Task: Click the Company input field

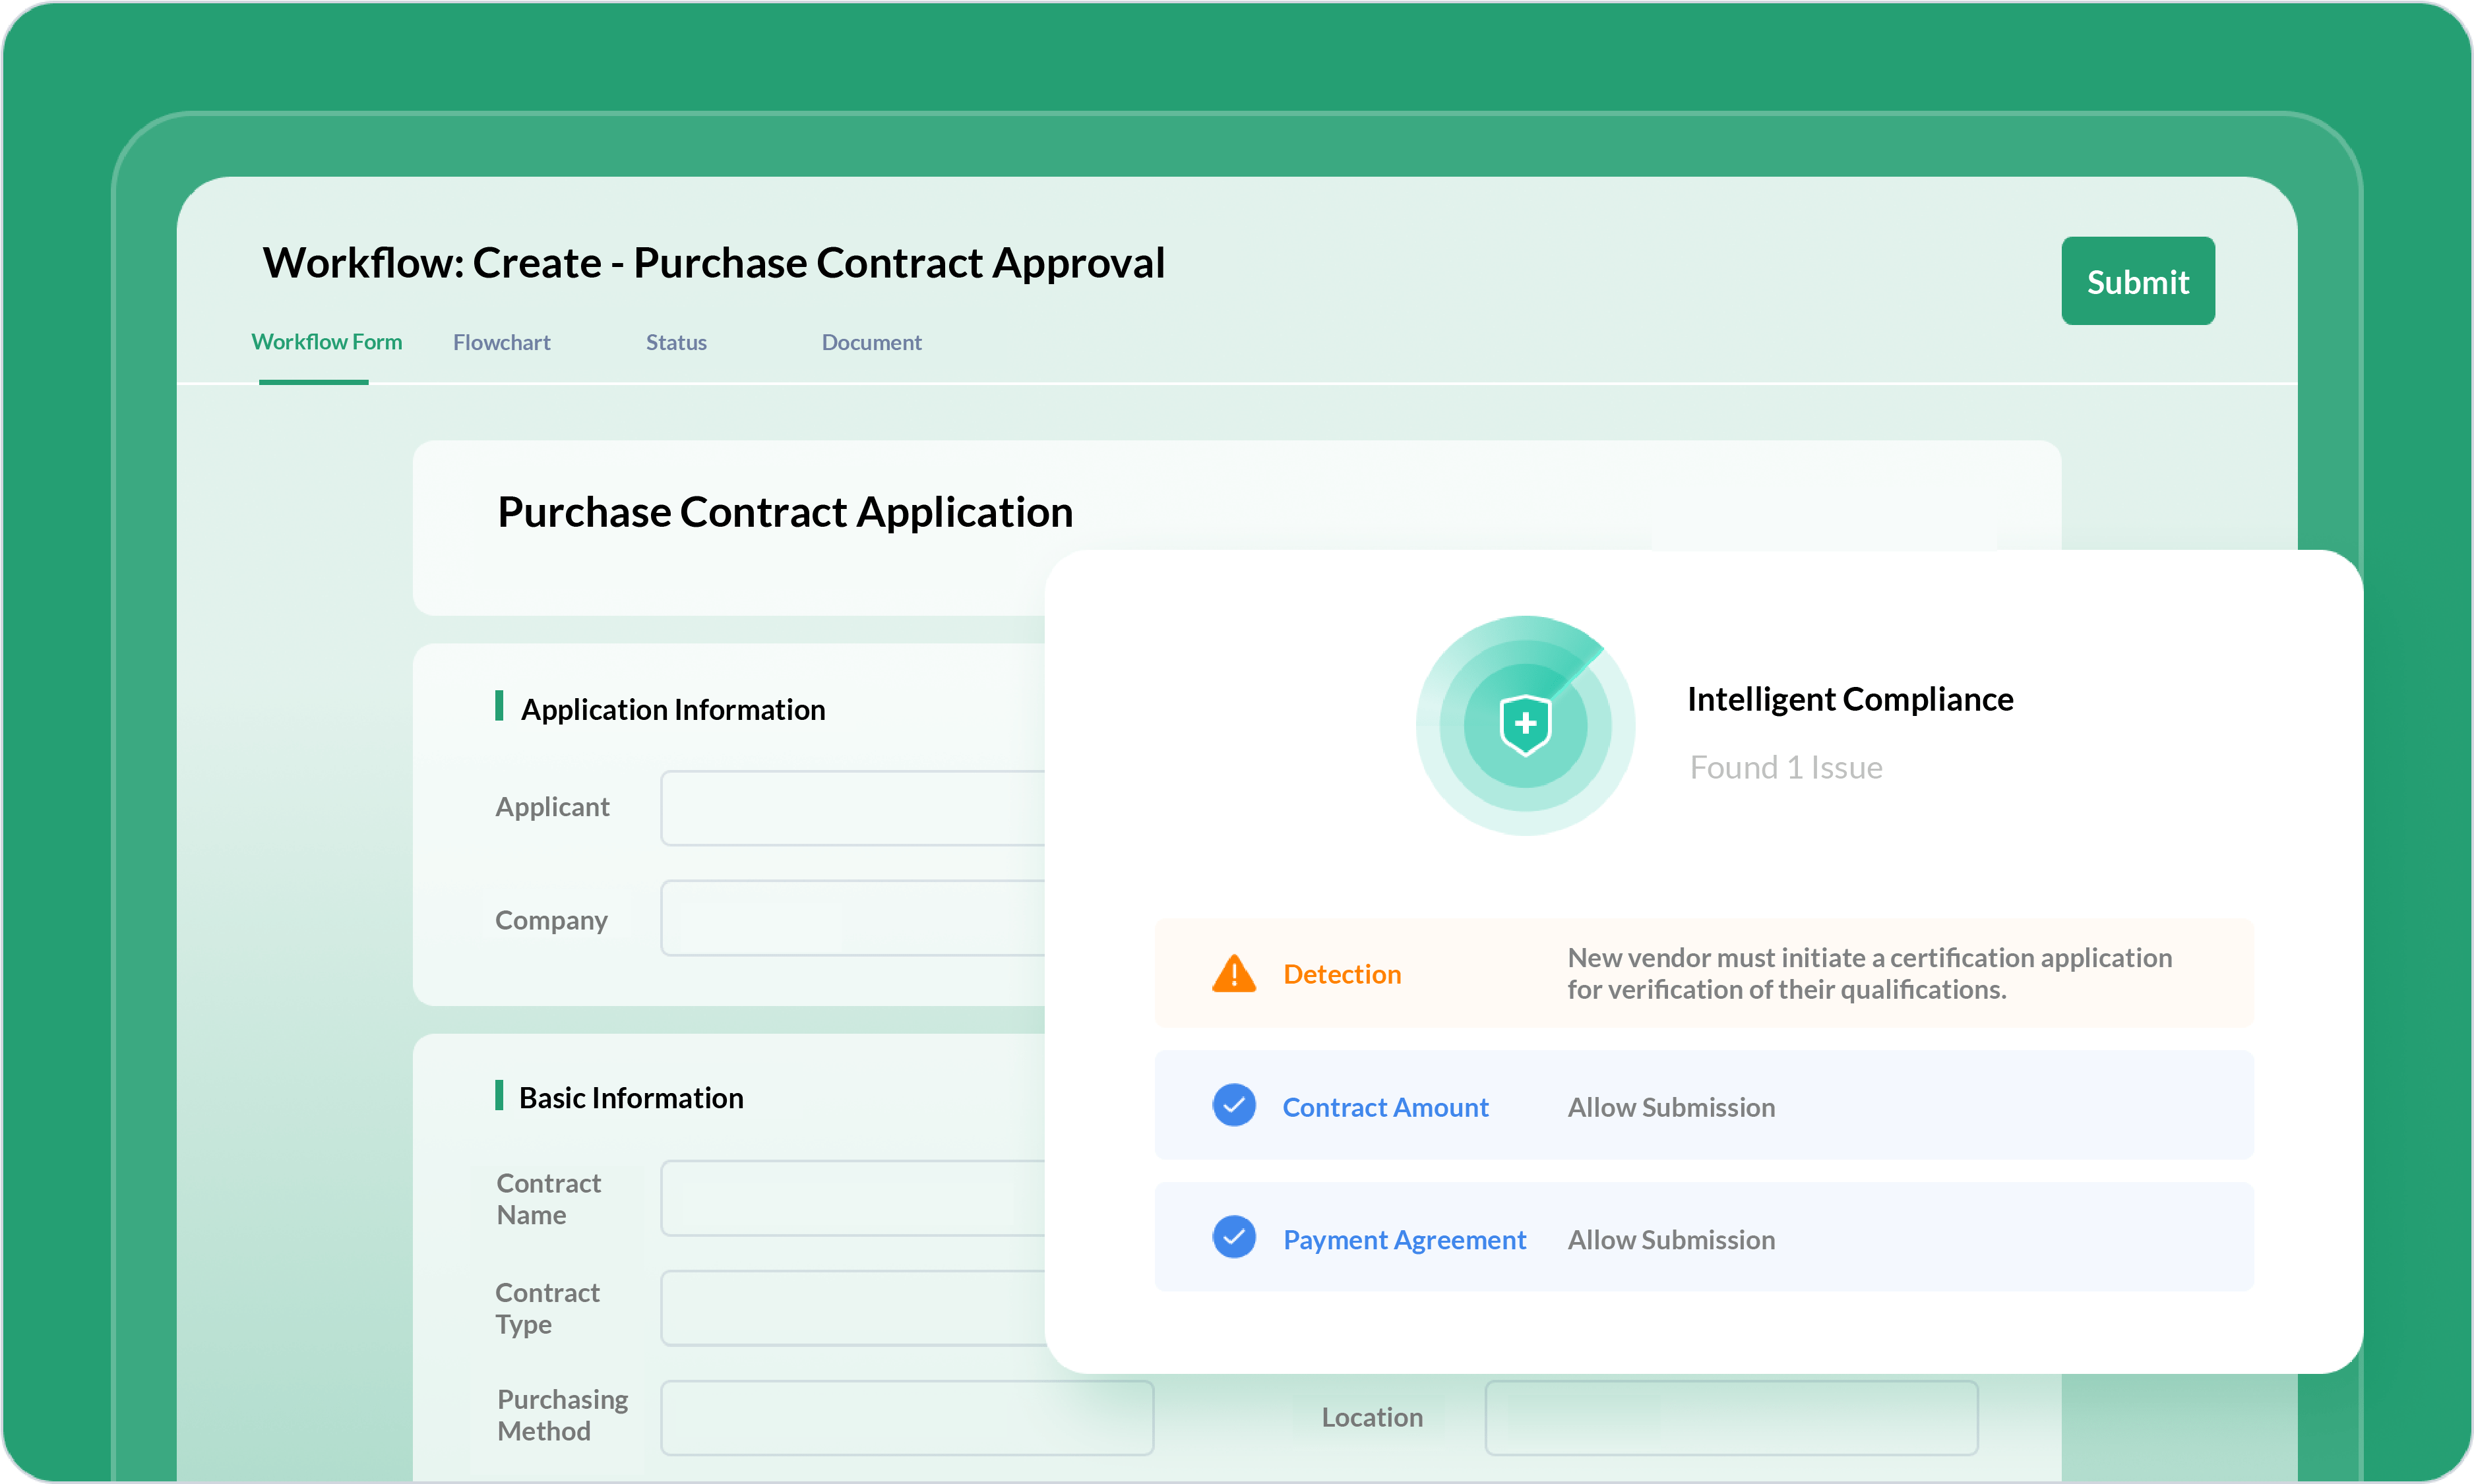Action: point(852,918)
